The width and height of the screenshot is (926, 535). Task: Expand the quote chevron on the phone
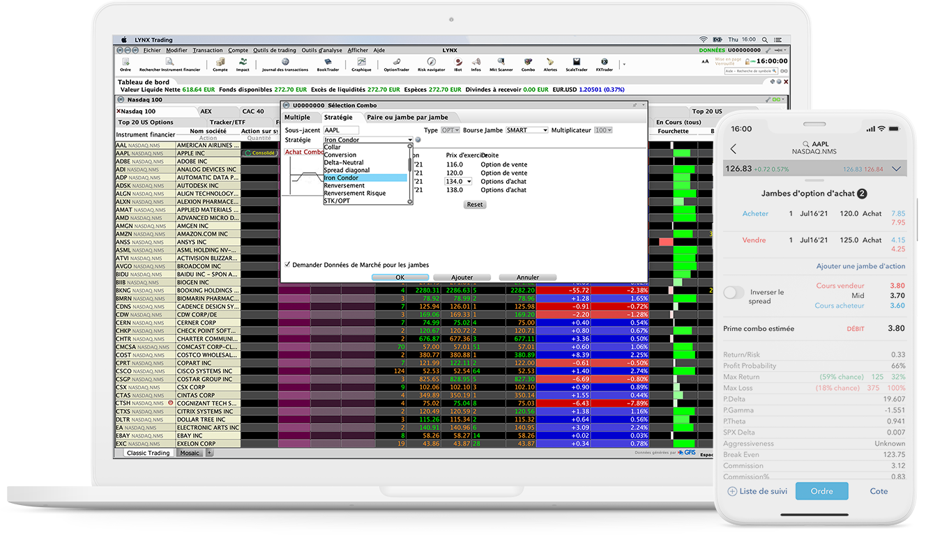coord(896,169)
